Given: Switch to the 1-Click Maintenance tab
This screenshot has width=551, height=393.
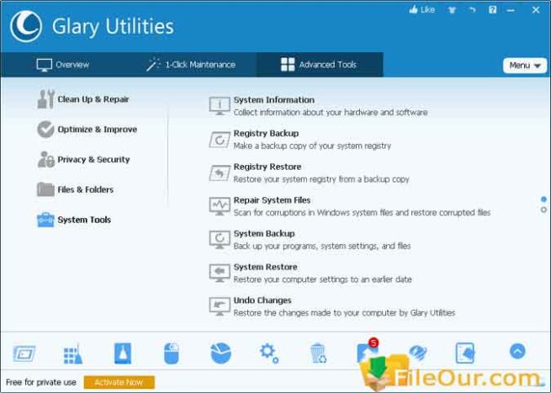Looking at the screenshot, I should [191, 65].
